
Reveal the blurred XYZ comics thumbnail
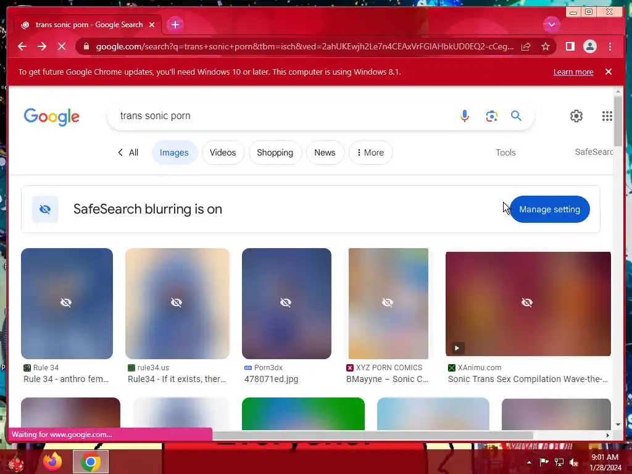click(x=388, y=303)
